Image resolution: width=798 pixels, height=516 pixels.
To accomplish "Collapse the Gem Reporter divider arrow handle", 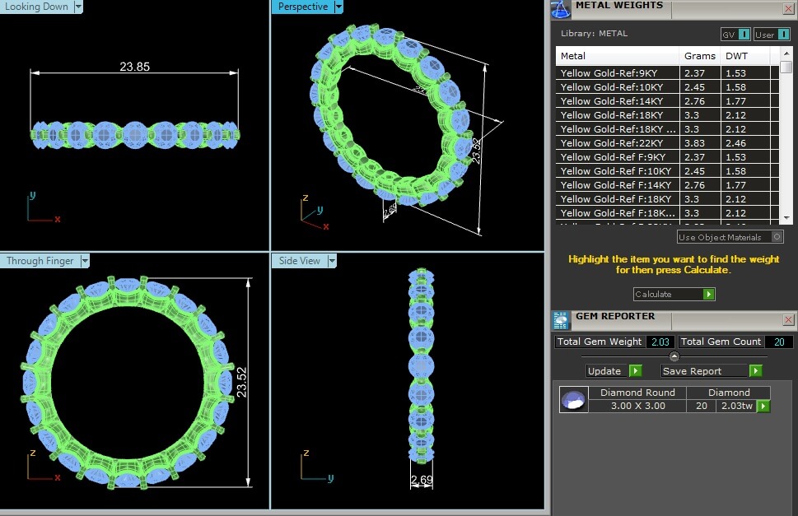I will 674,356.
